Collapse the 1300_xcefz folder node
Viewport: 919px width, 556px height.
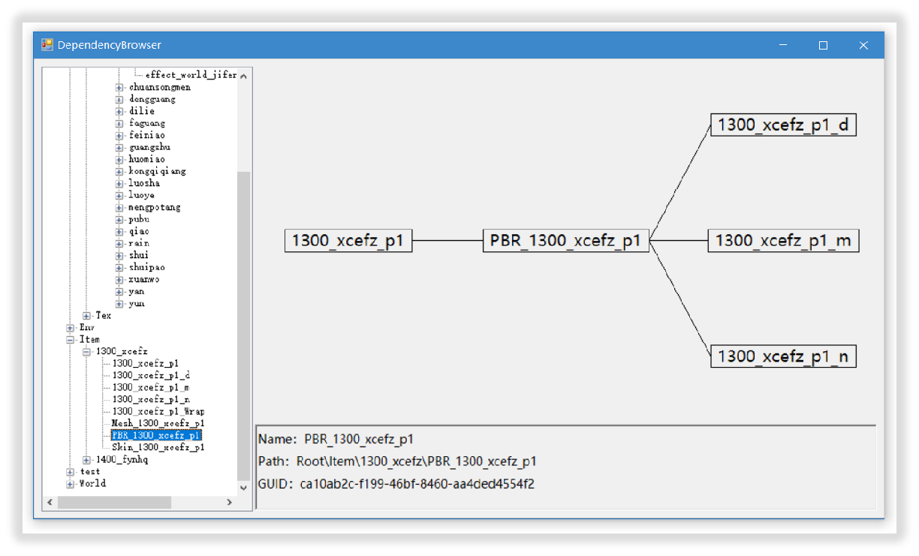click(87, 352)
